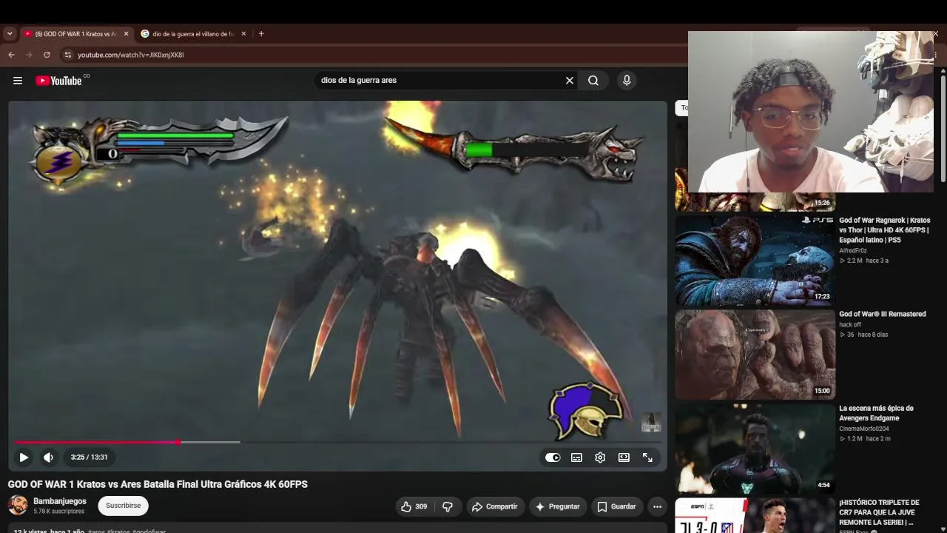This screenshot has width=947, height=533.
Task: Open the ESPN triplete video thumbnail
Action: coord(755,515)
